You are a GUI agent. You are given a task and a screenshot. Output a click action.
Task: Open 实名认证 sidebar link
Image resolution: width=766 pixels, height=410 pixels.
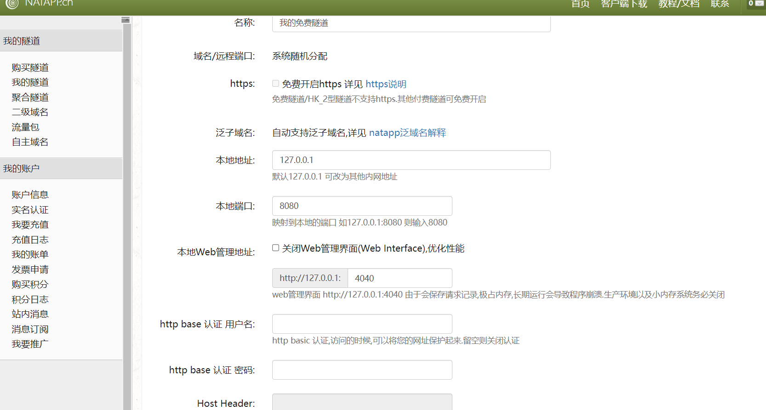tap(30, 210)
